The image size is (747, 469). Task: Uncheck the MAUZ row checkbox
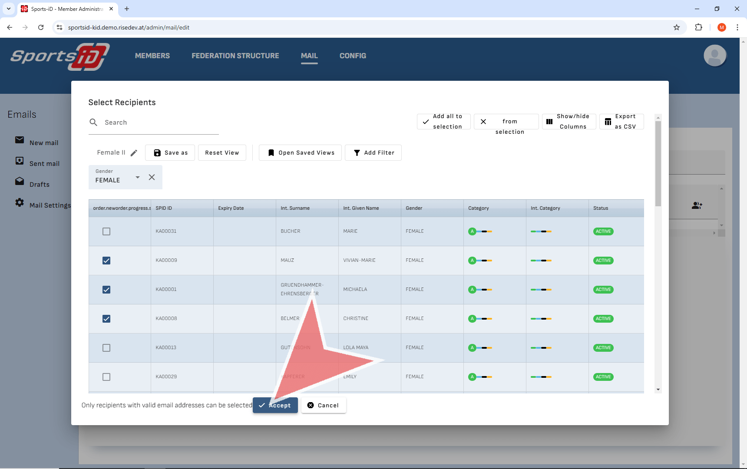[x=106, y=261]
